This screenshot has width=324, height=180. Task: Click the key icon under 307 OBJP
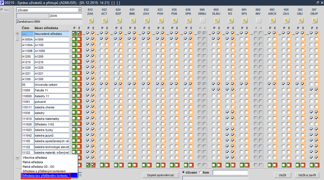point(315,20)
